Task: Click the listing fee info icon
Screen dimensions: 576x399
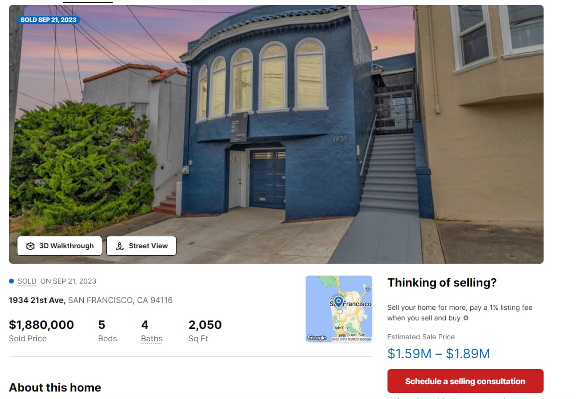Action: coord(466,318)
